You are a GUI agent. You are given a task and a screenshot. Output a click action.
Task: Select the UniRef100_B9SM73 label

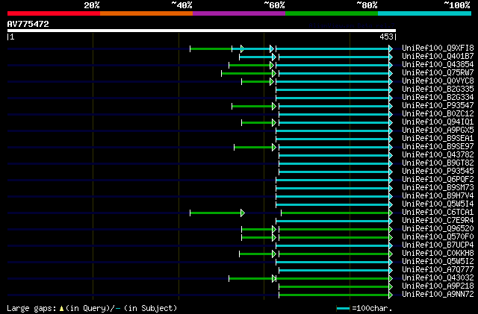(438, 188)
